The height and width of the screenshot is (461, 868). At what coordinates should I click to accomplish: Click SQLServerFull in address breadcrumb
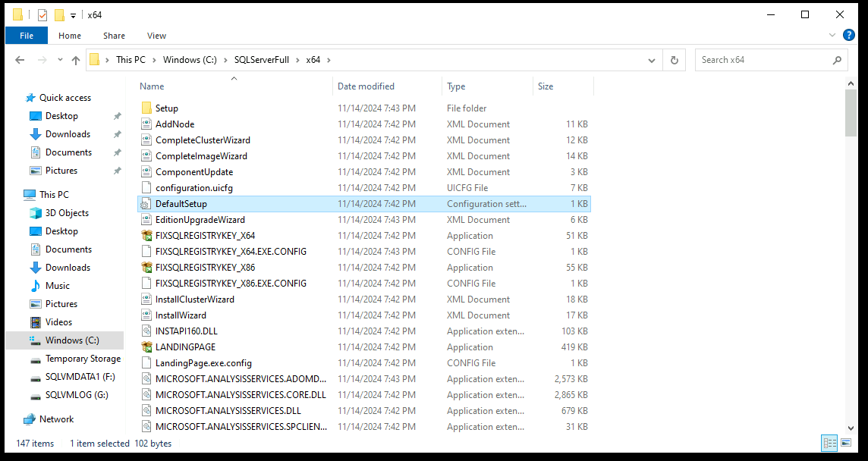(x=261, y=60)
